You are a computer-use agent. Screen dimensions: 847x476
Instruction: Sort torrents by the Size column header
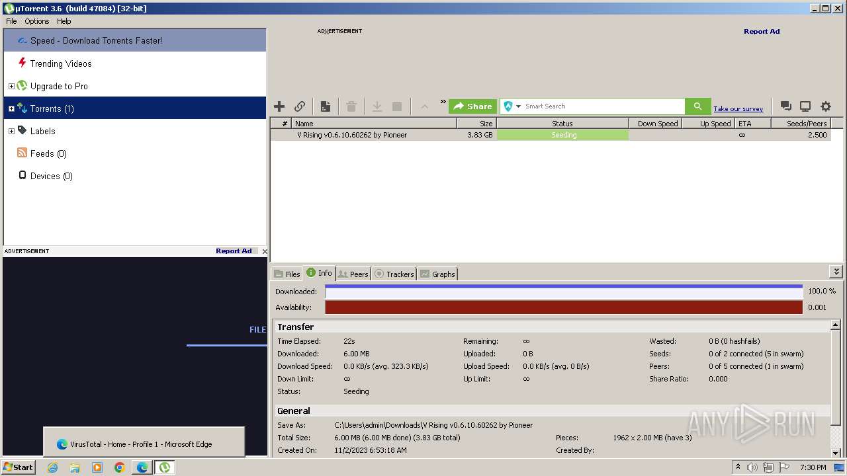476,124
